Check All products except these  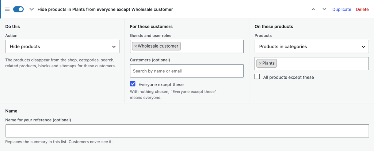[x=257, y=77]
